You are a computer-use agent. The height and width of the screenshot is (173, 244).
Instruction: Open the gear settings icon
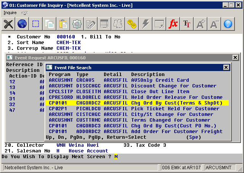click(77, 24)
